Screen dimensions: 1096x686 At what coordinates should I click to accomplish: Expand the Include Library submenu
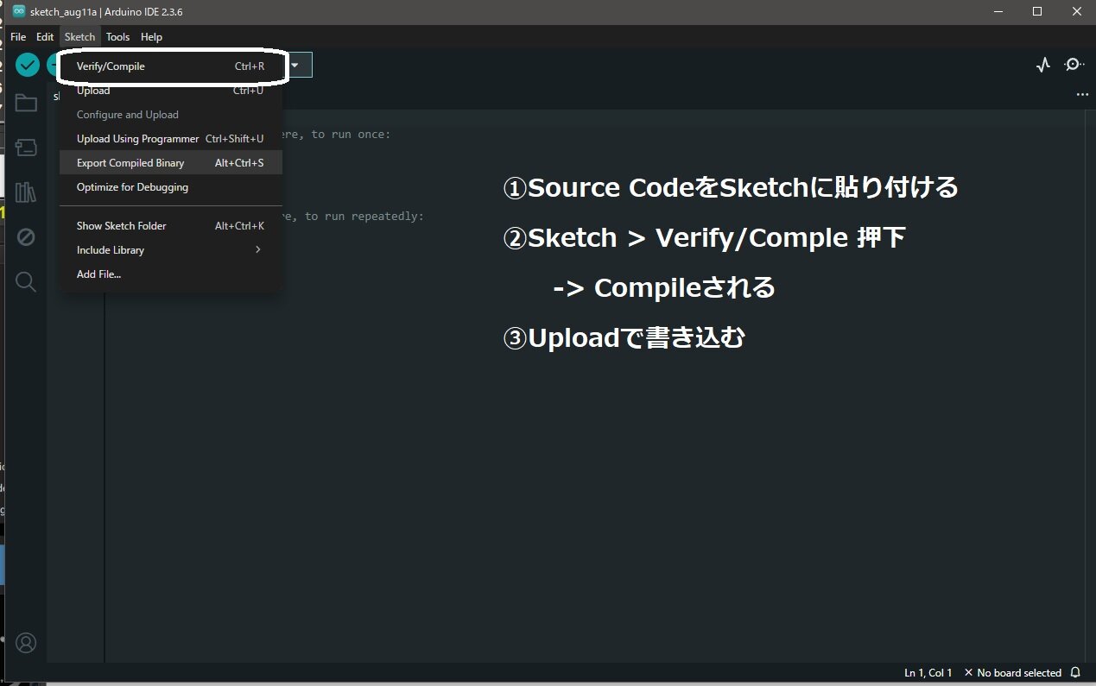[x=170, y=250]
